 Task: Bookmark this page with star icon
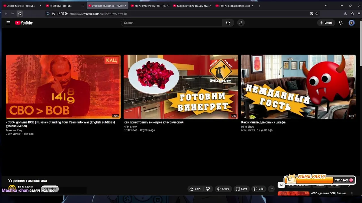(317, 14)
